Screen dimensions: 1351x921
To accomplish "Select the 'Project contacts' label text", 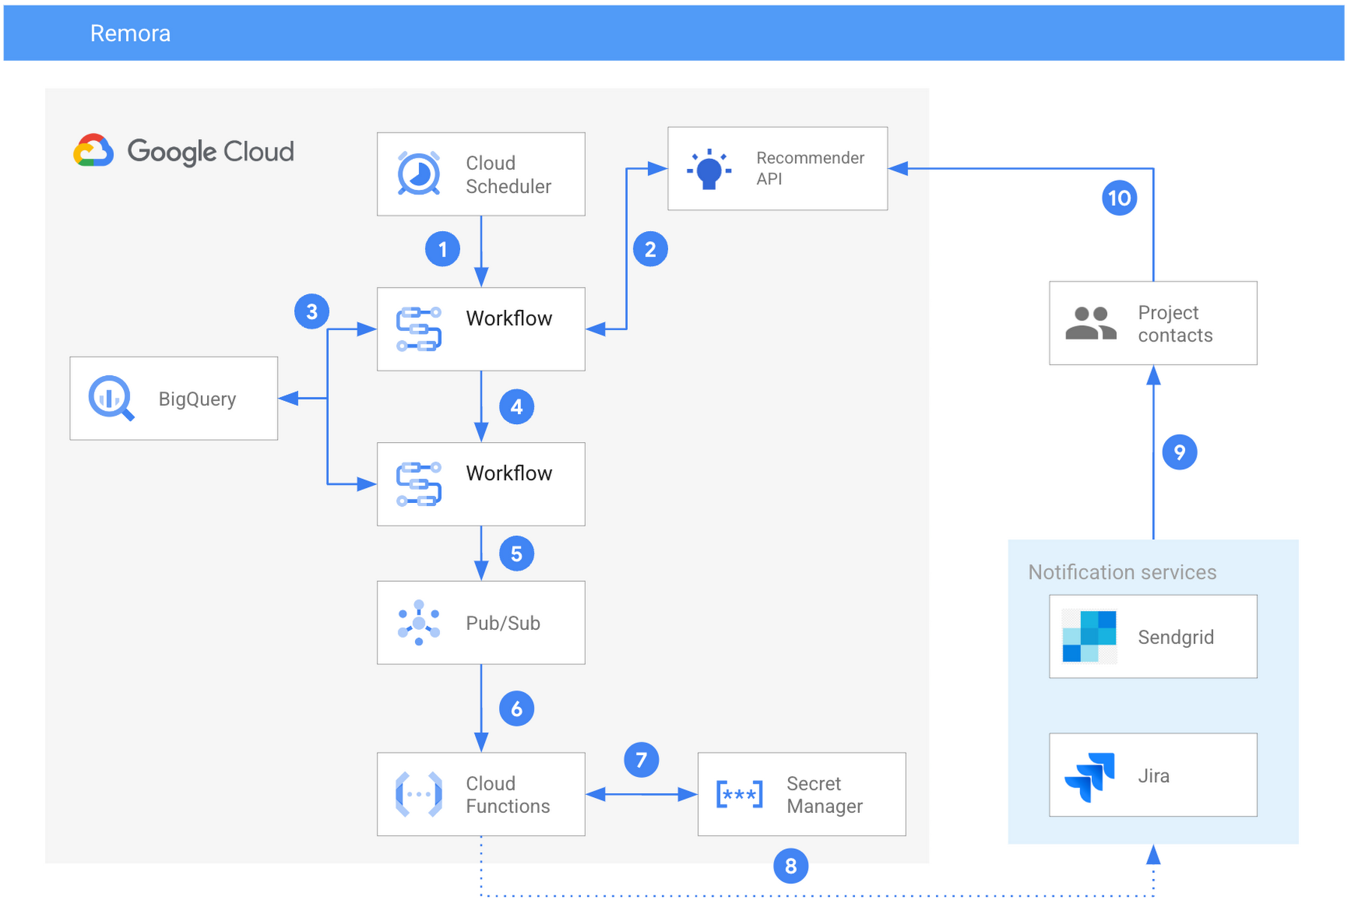I will (x=1175, y=324).
